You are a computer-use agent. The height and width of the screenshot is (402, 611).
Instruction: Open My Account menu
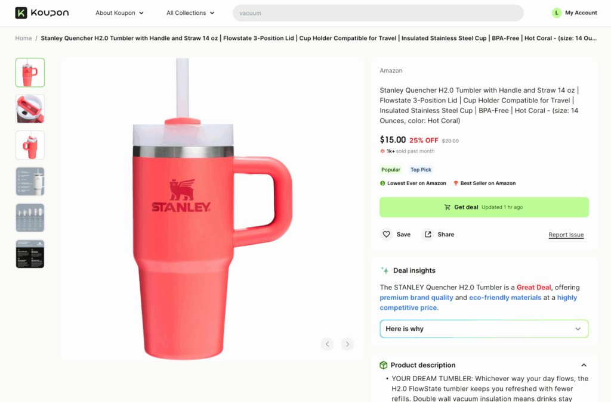(581, 13)
